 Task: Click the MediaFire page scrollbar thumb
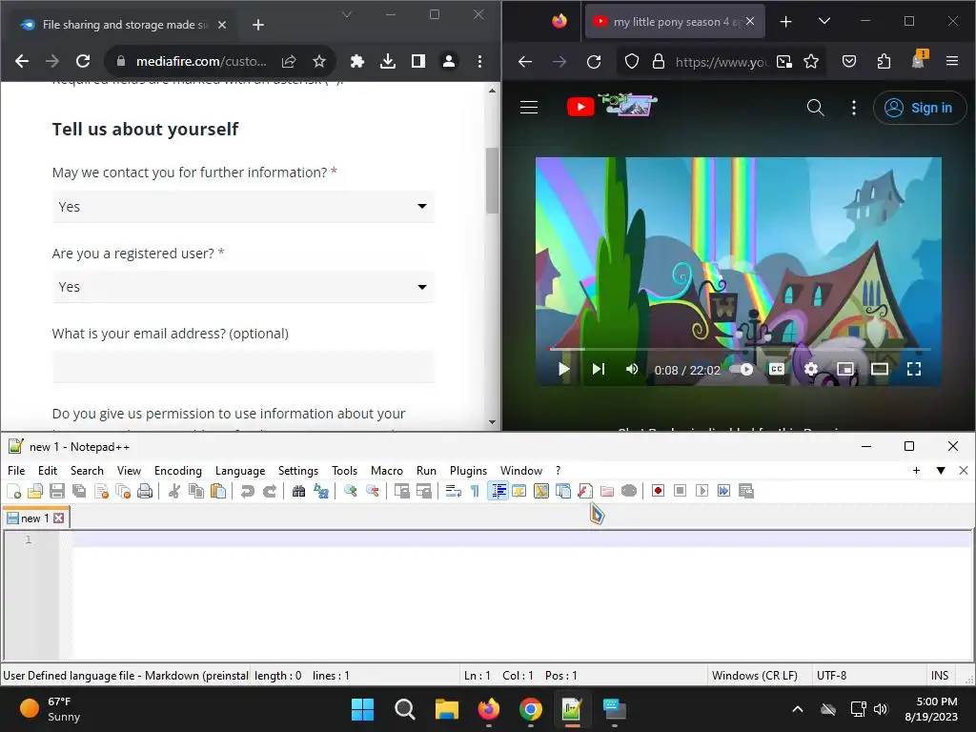pyautogui.click(x=493, y=180)
